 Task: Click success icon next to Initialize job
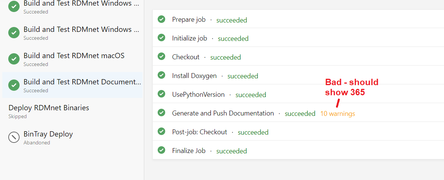click(161, 38)
